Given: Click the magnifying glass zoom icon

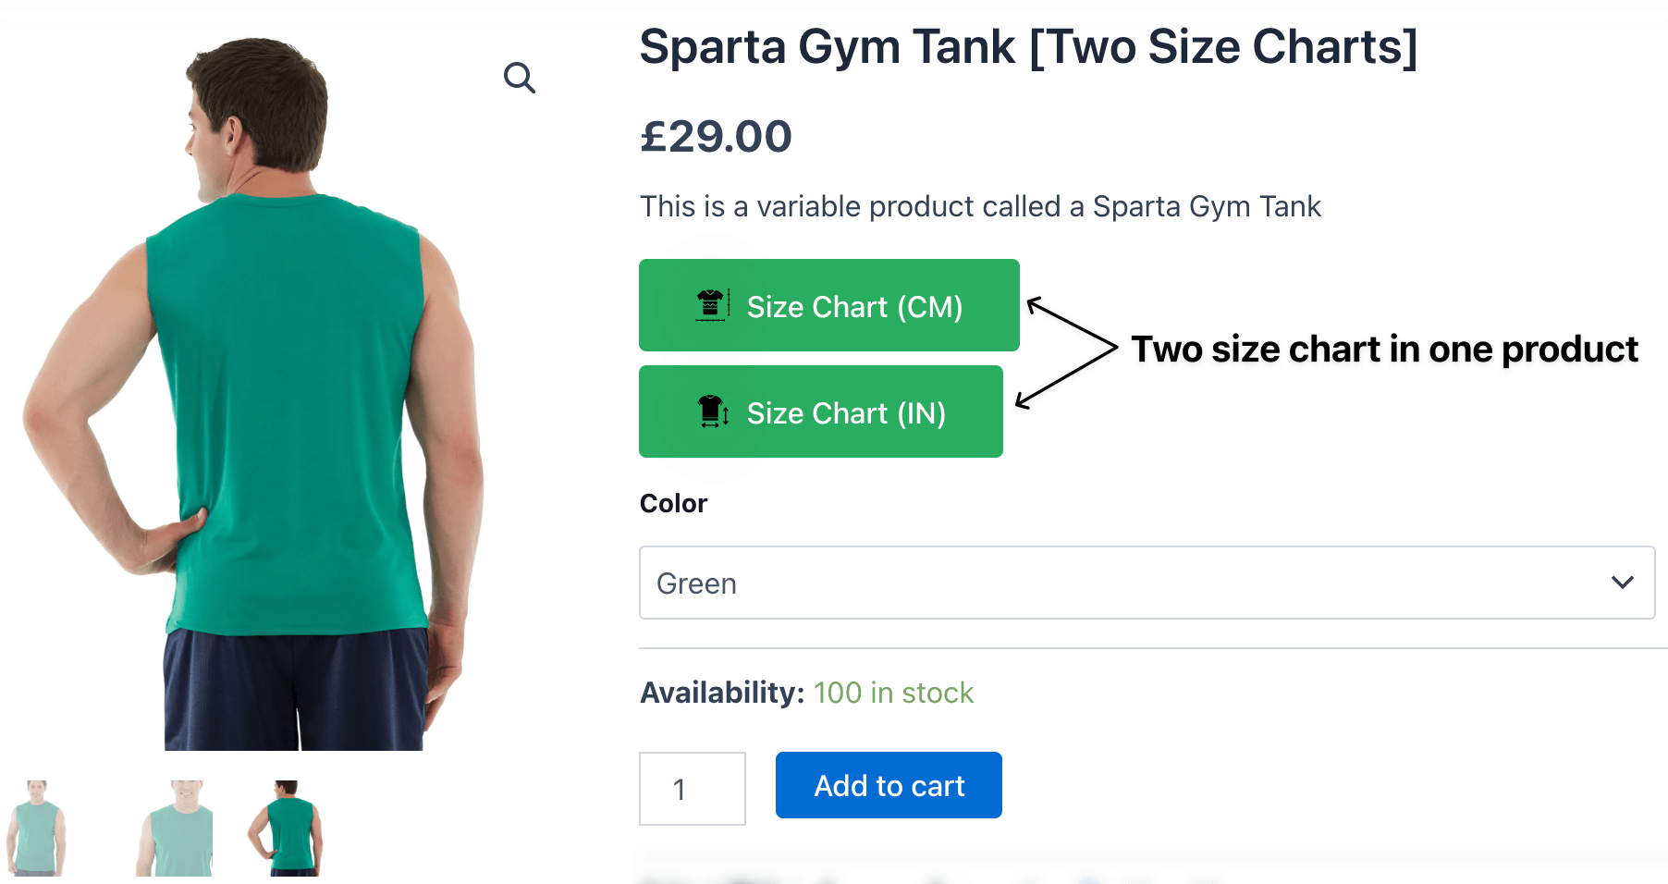Looking at the screenshot, I should click(521, 79).
